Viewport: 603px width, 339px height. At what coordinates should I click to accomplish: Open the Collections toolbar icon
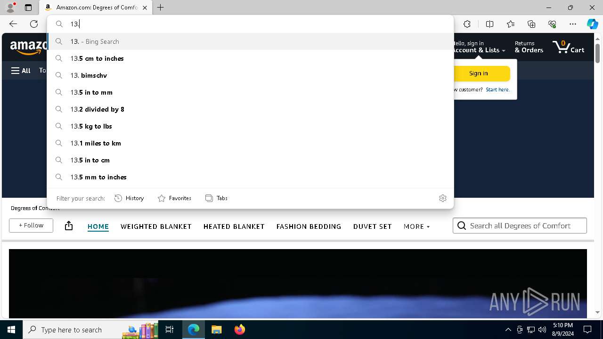(531, 24)
